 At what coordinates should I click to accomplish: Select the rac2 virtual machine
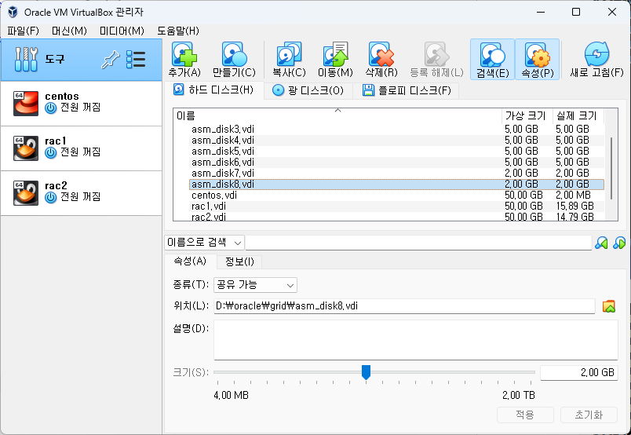tap(82, 193)
